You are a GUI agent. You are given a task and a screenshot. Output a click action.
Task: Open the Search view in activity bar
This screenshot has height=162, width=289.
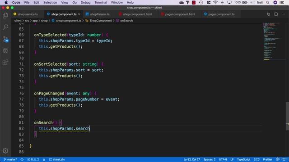[x=5, y=27]
